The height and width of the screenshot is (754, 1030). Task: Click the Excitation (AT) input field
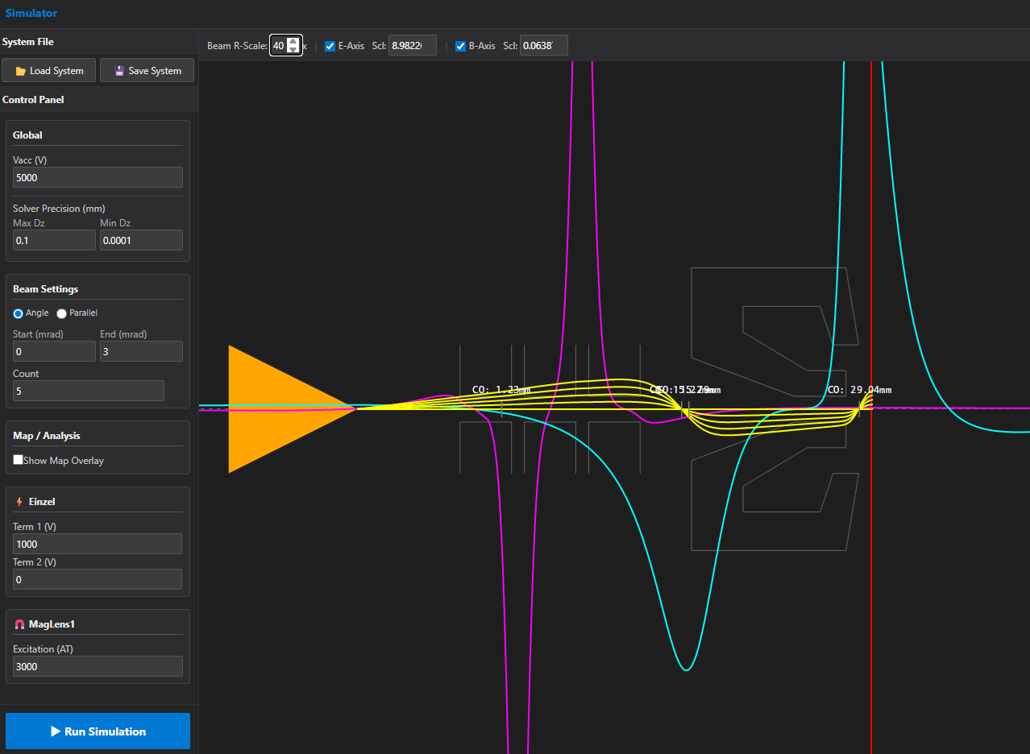tap(98, 666)
